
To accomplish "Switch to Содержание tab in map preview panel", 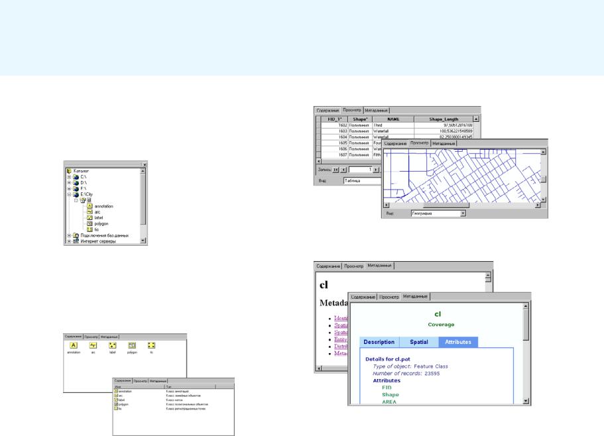I will [x=395, y=144].
